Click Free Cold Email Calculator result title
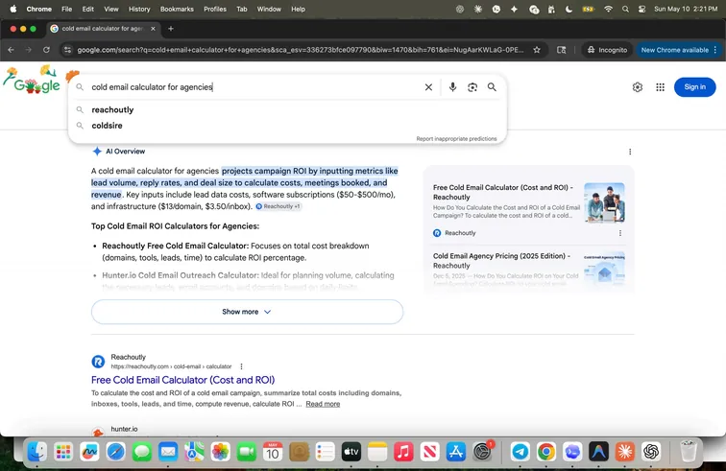The image size is (726, 471). pyautogui.click(x=182, y=380)
